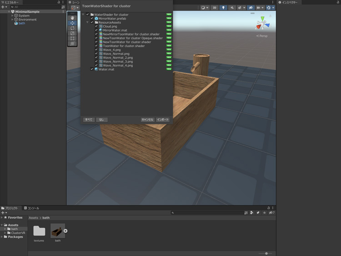Toggle scene lighting bulb icon

pyautogui.click(x=223, y=8)
